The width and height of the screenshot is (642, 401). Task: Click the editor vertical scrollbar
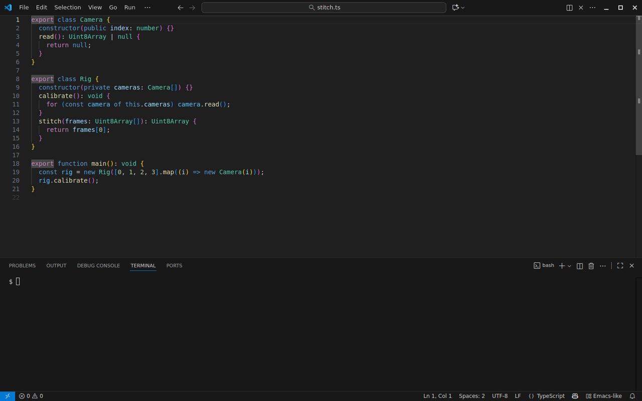tap(638, 85)
